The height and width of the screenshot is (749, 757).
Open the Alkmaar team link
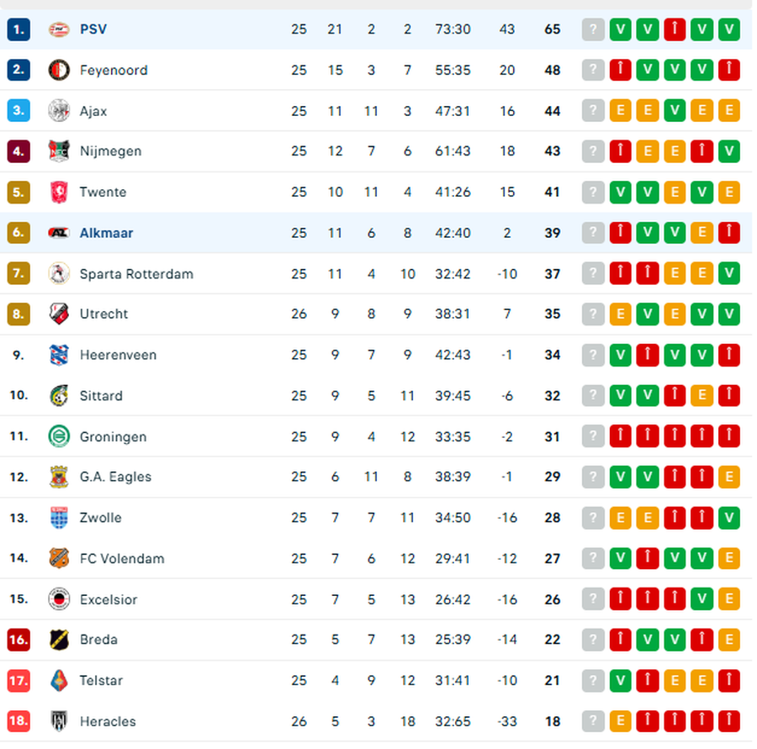[106, 233]
